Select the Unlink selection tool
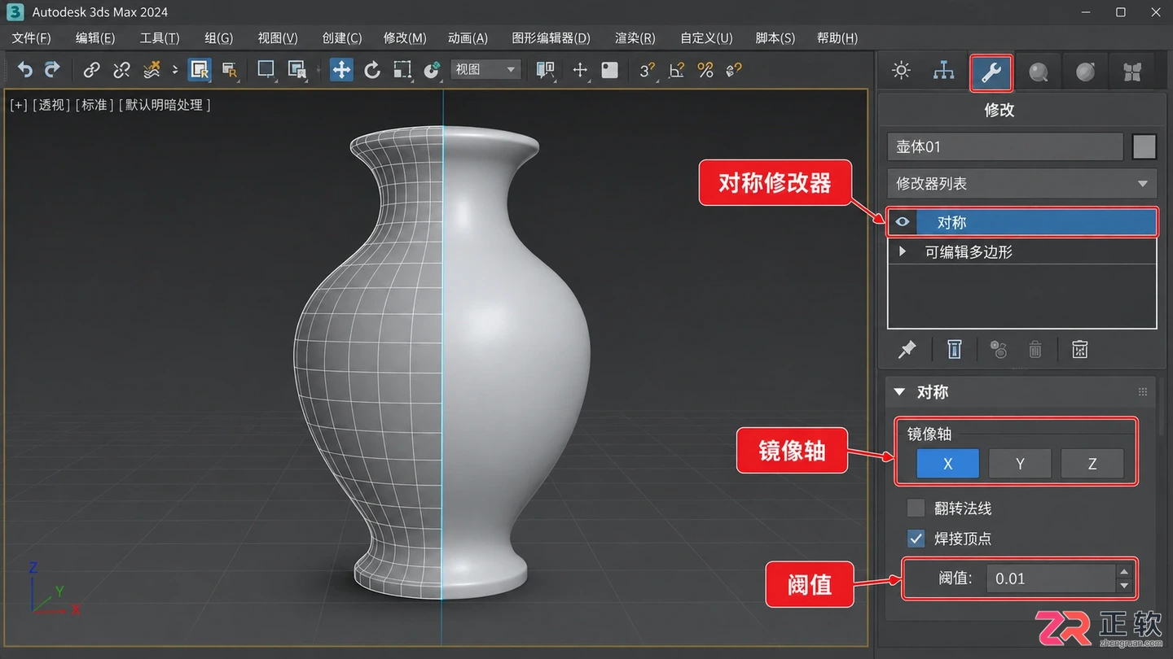Screen dimensions: 1173x659 coord(121,70)
